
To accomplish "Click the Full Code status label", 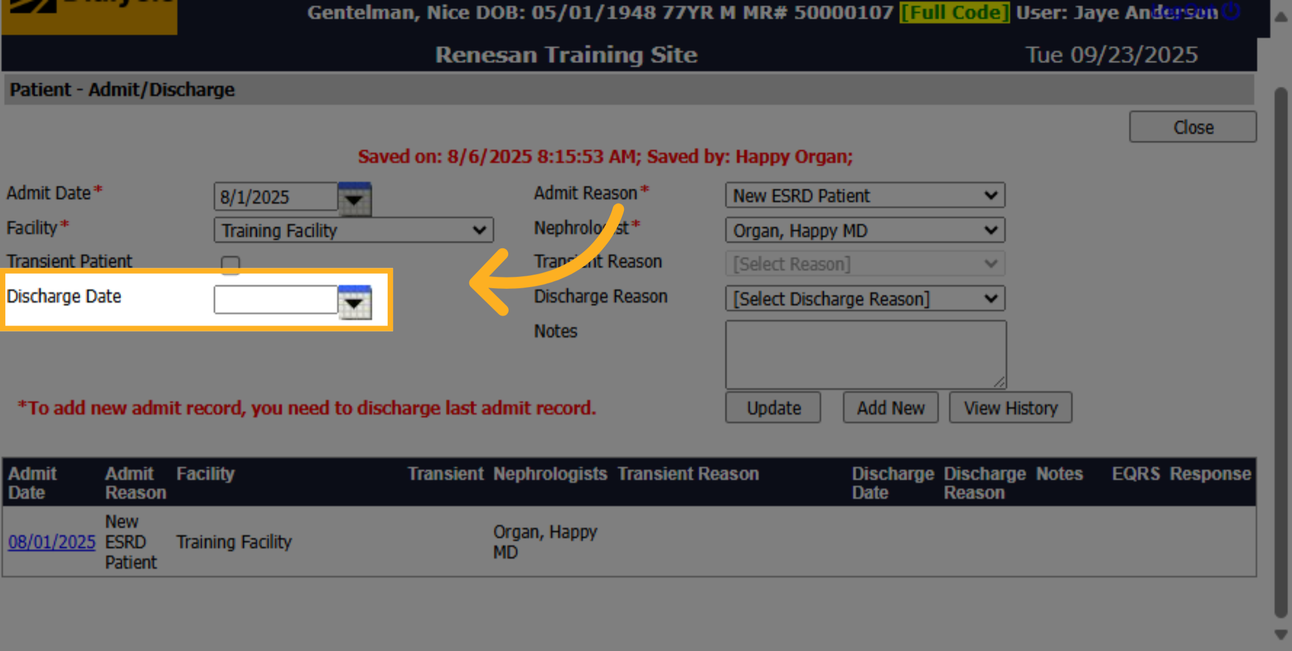I will 954,12.
